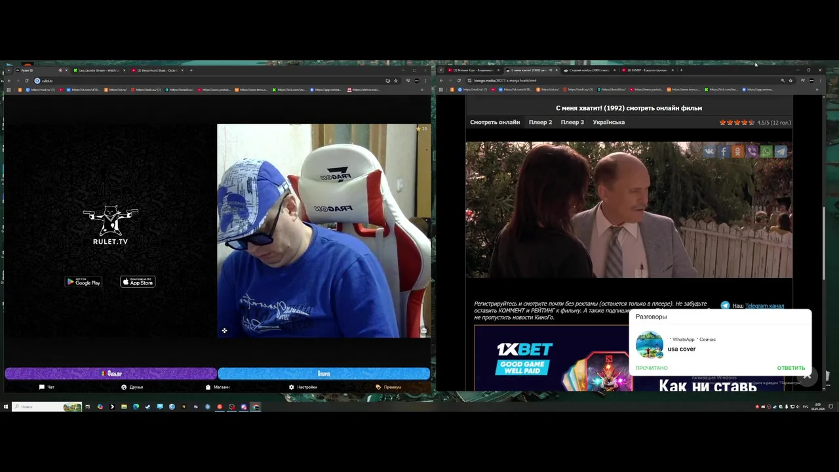Share the film via Odnoklassniki icon
Viewport: 839px width, 472px height.
tap(738, 151)
